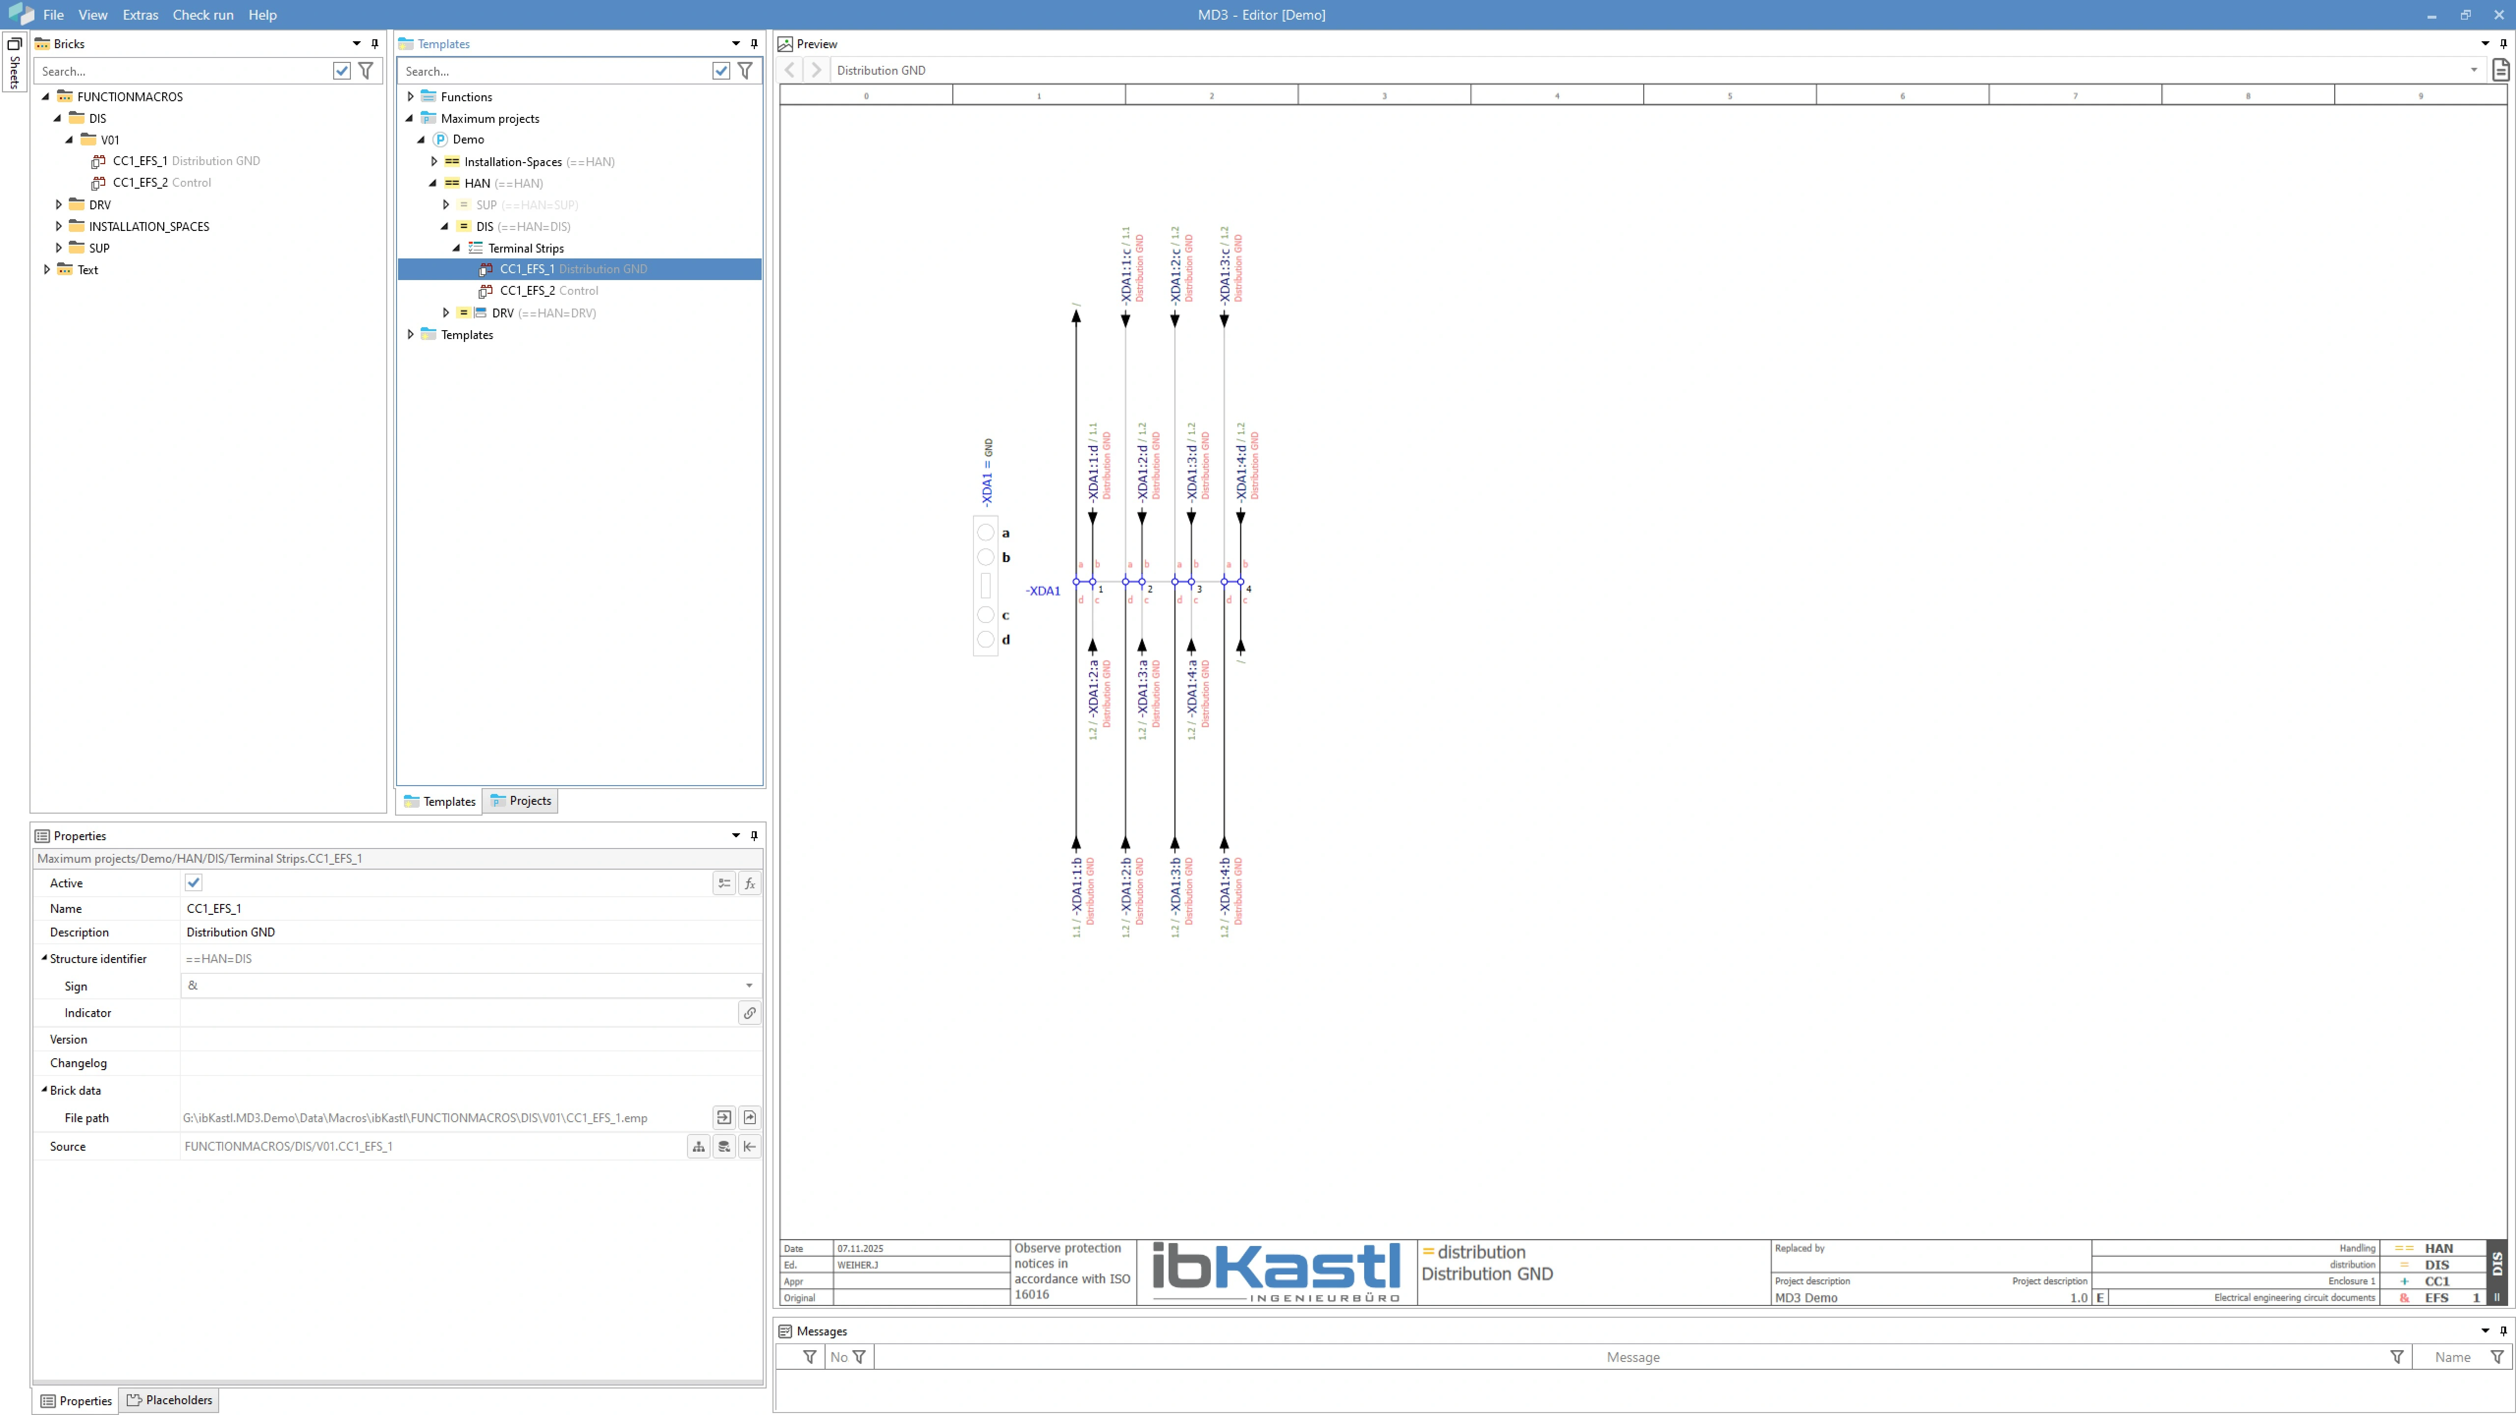Click the link icon next to Indicator
This screenshot has width=2516, height=1415.
pyautogui.click(x=749, y=1013)
